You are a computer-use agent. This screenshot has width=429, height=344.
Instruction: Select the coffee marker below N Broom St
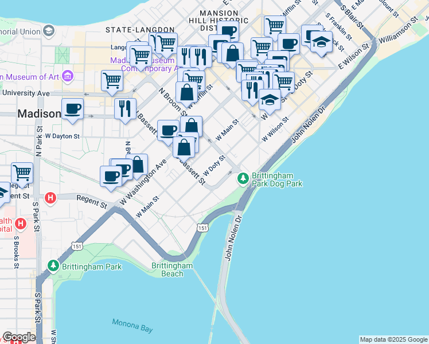click(167, 132)
